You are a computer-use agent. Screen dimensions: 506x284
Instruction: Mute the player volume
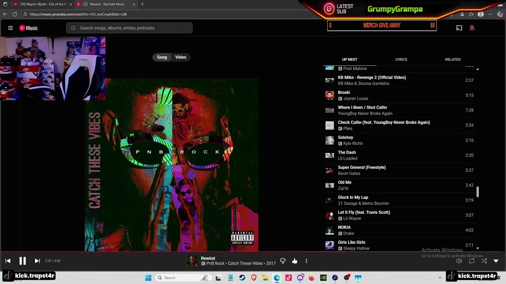tap(459, 261)
